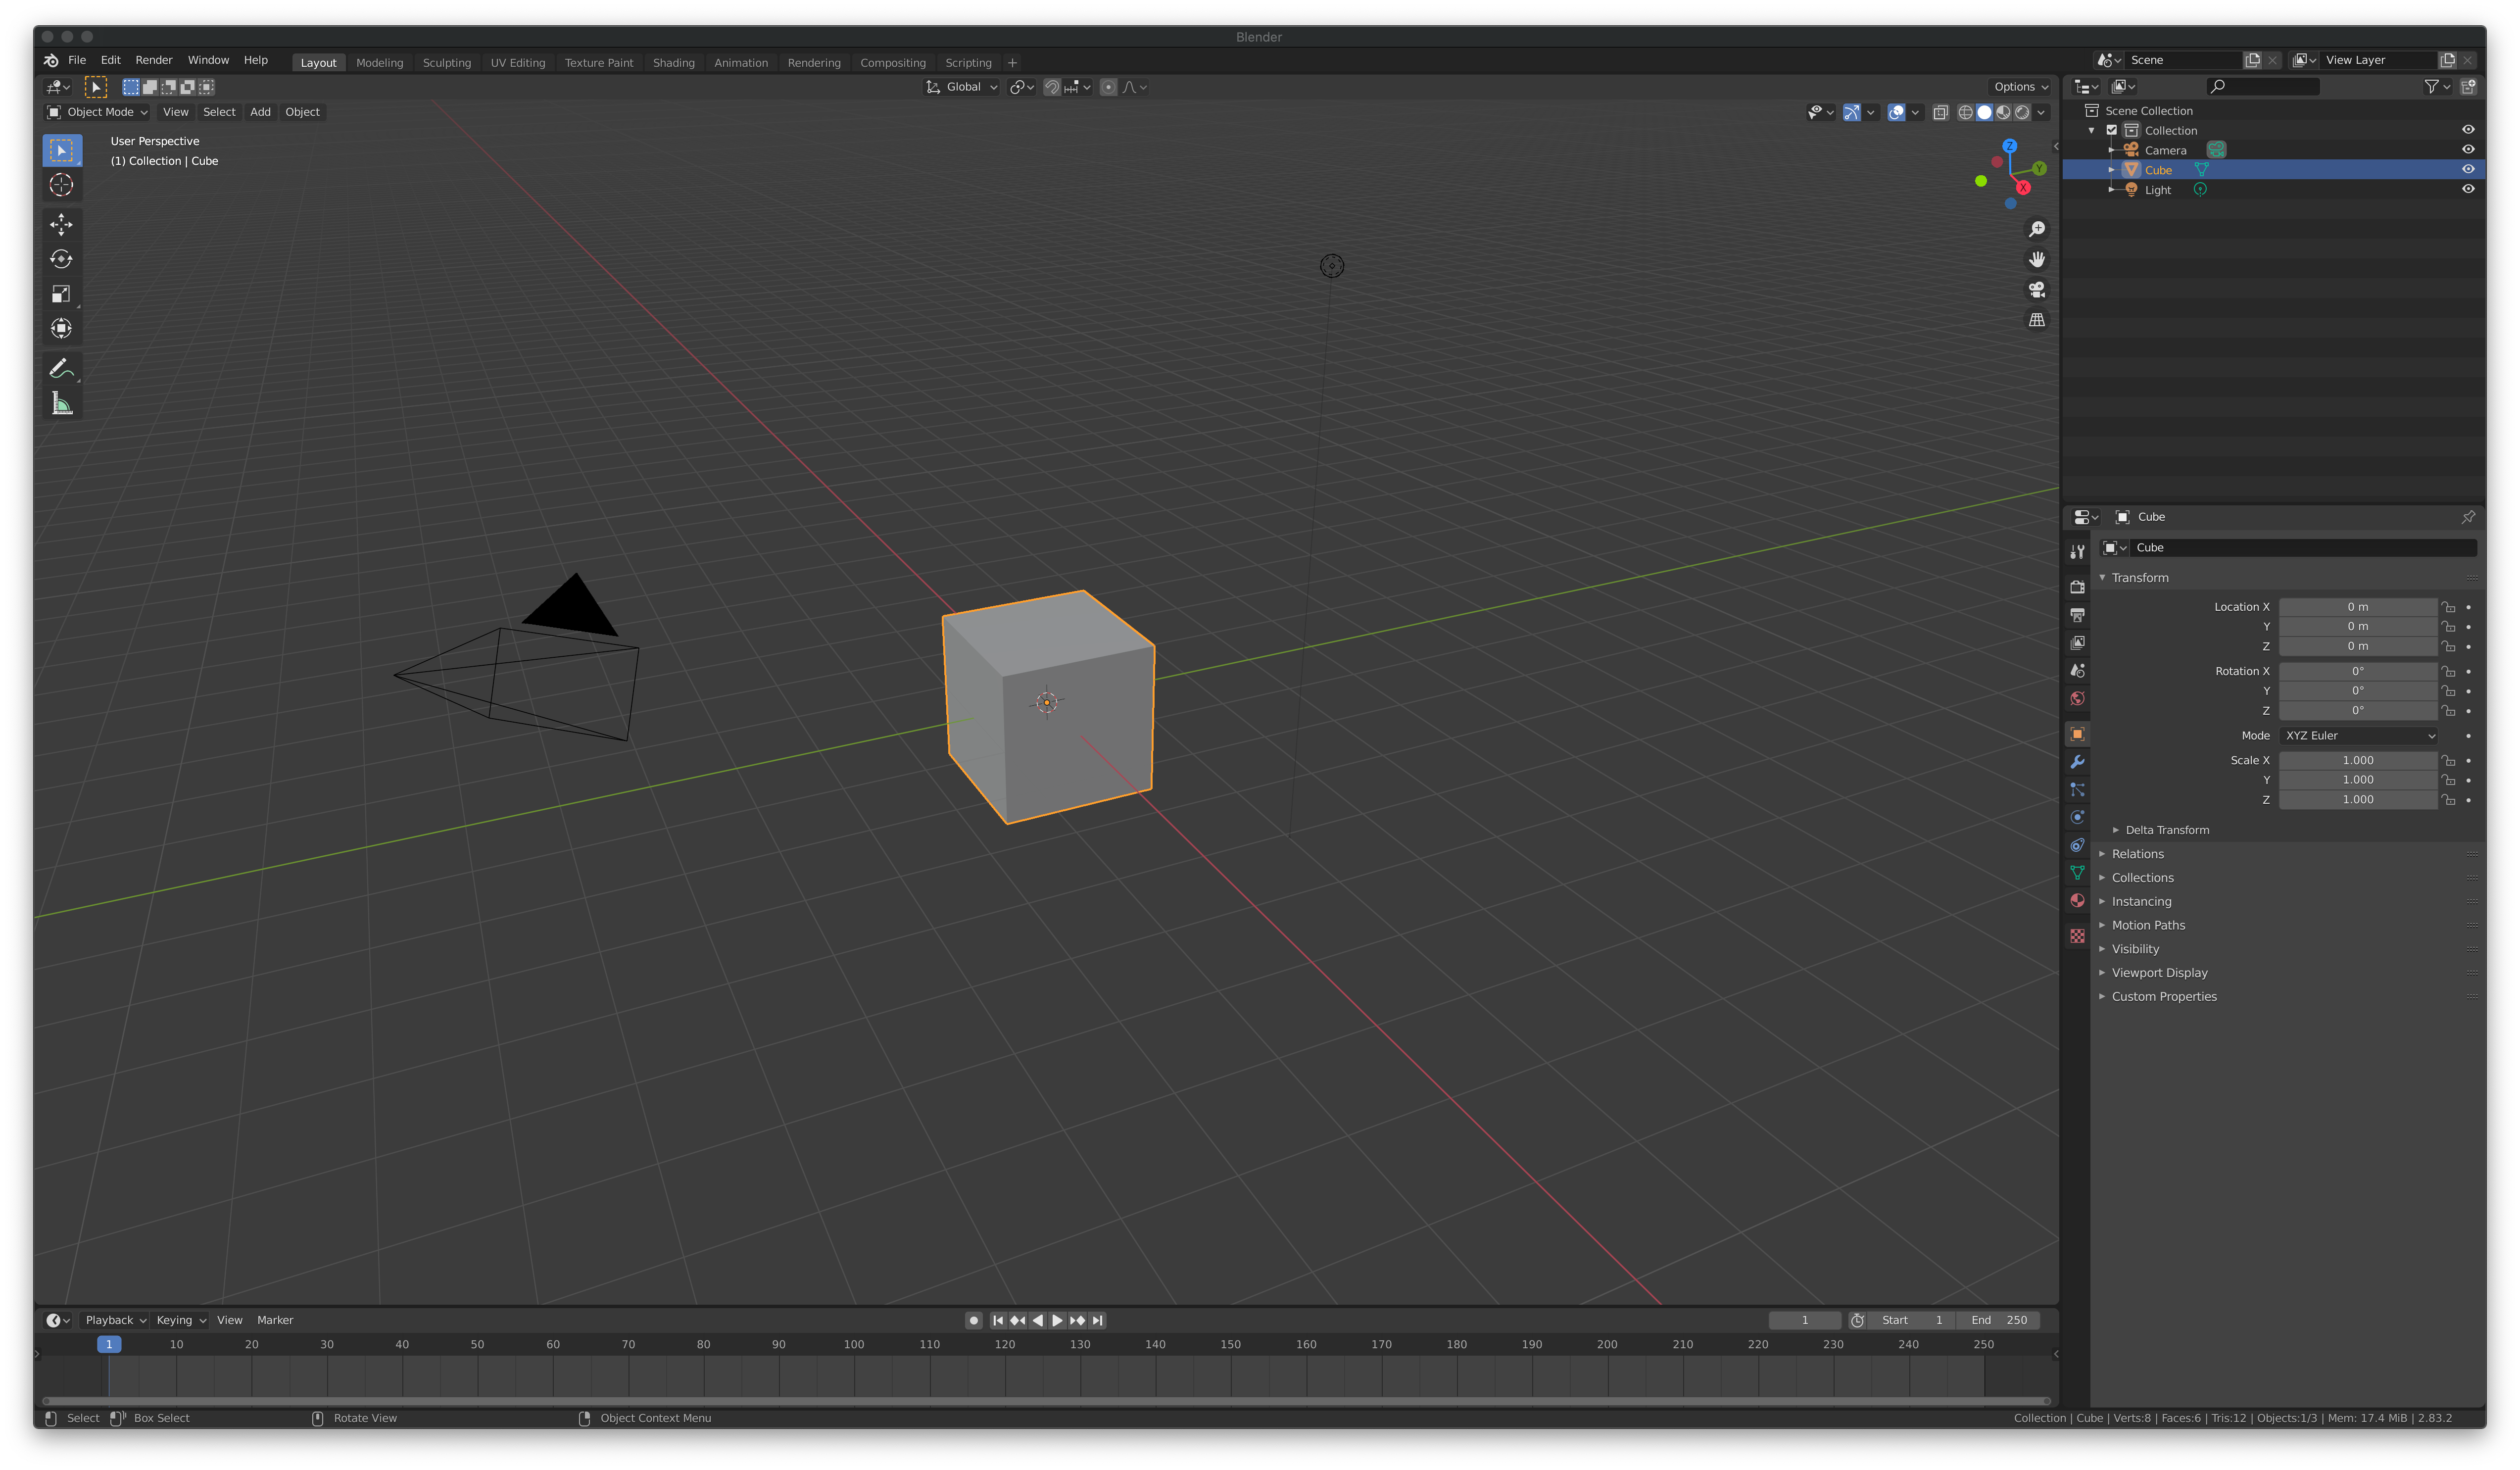Viewport: 2520px width, 1470px height.
Task: Open the Modifier properties wrench tab
Action: (2077, 762)
